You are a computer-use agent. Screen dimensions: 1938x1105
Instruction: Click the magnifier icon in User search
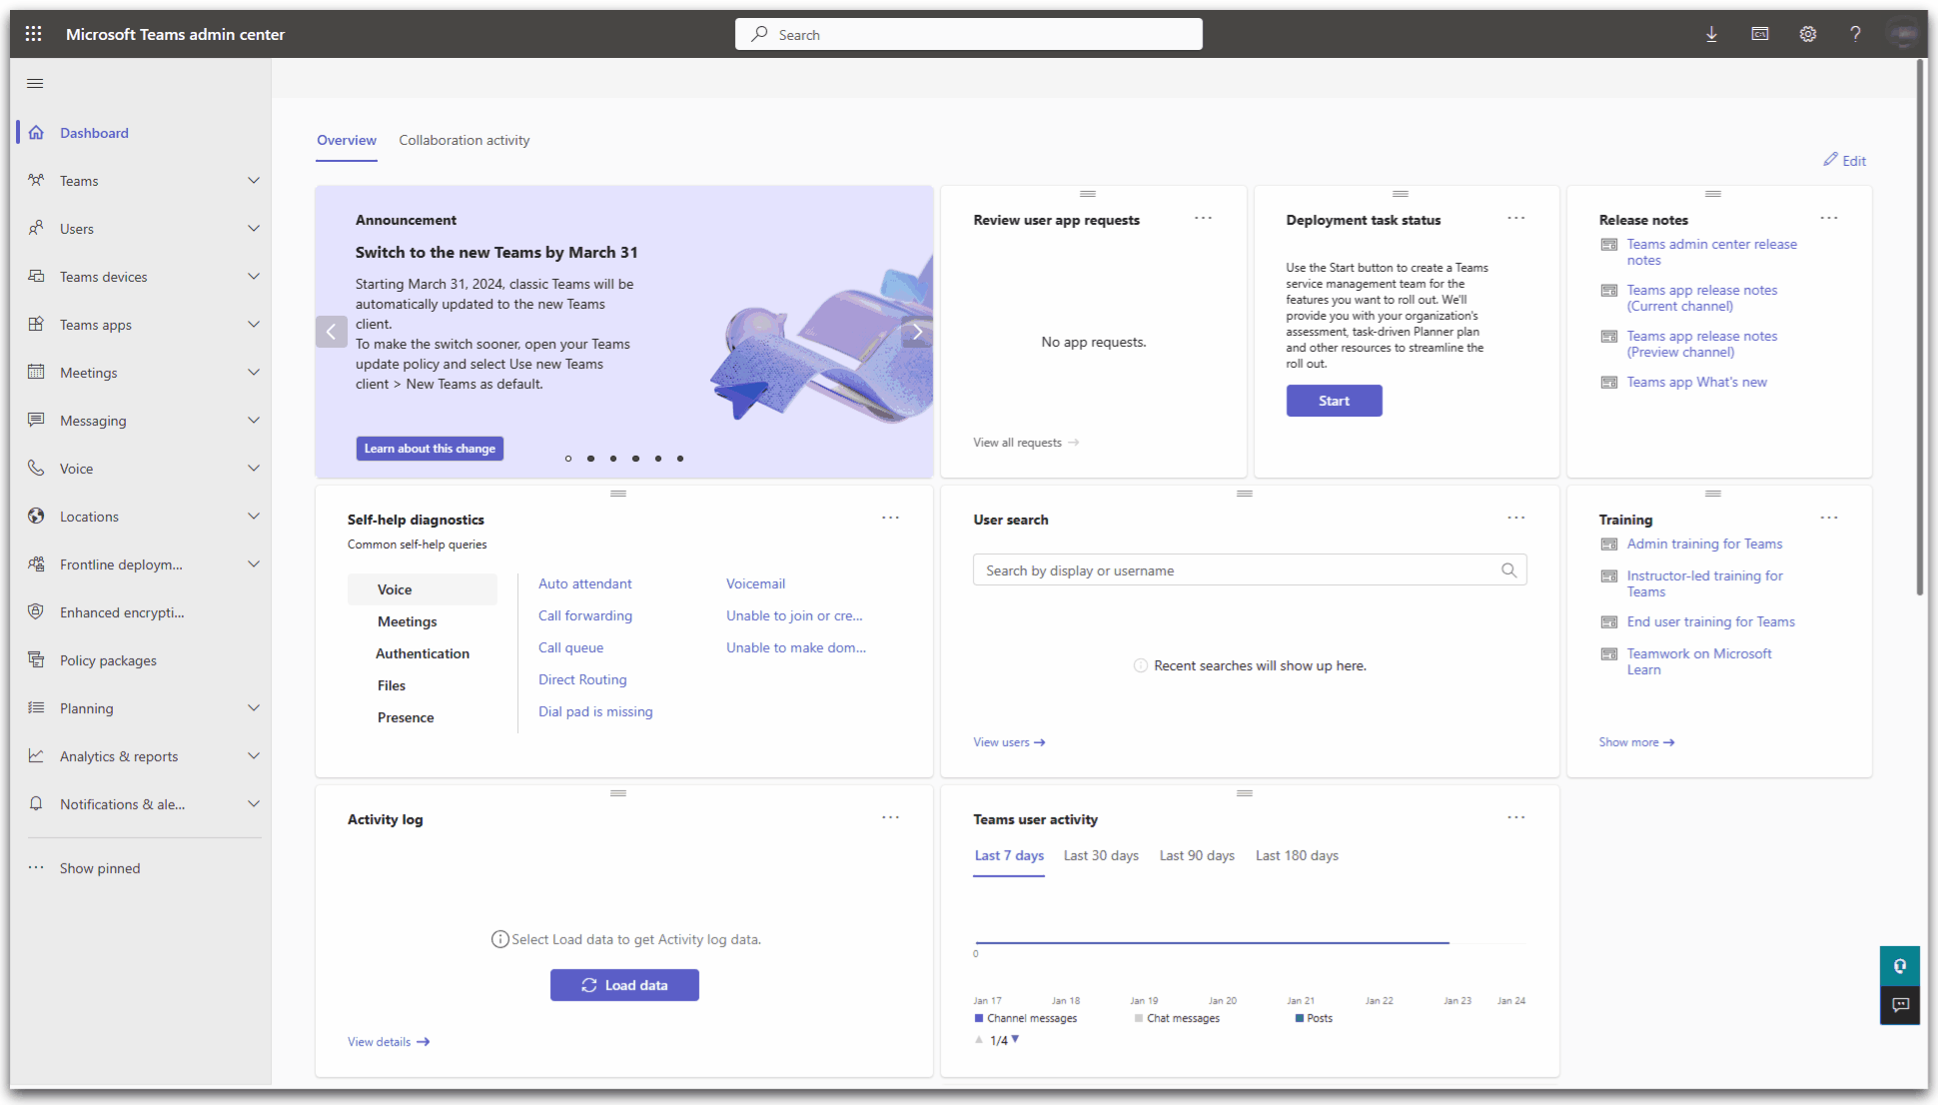[1509, 570]
